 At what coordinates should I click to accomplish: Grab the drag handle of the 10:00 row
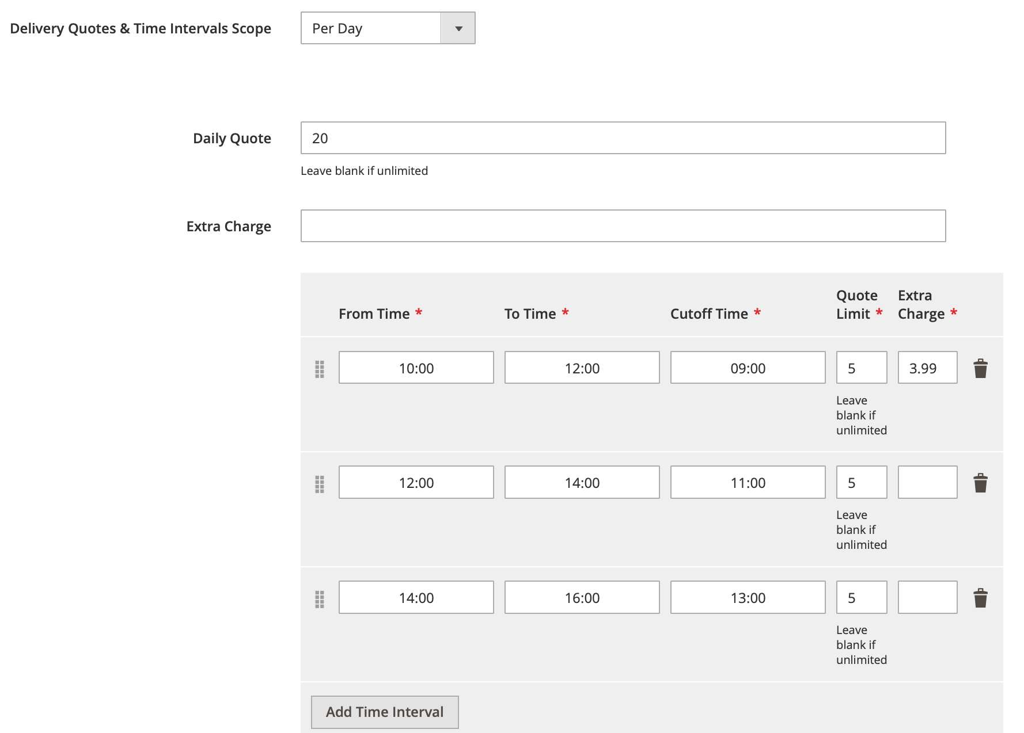pyautogui.click(x=320, y=369)
